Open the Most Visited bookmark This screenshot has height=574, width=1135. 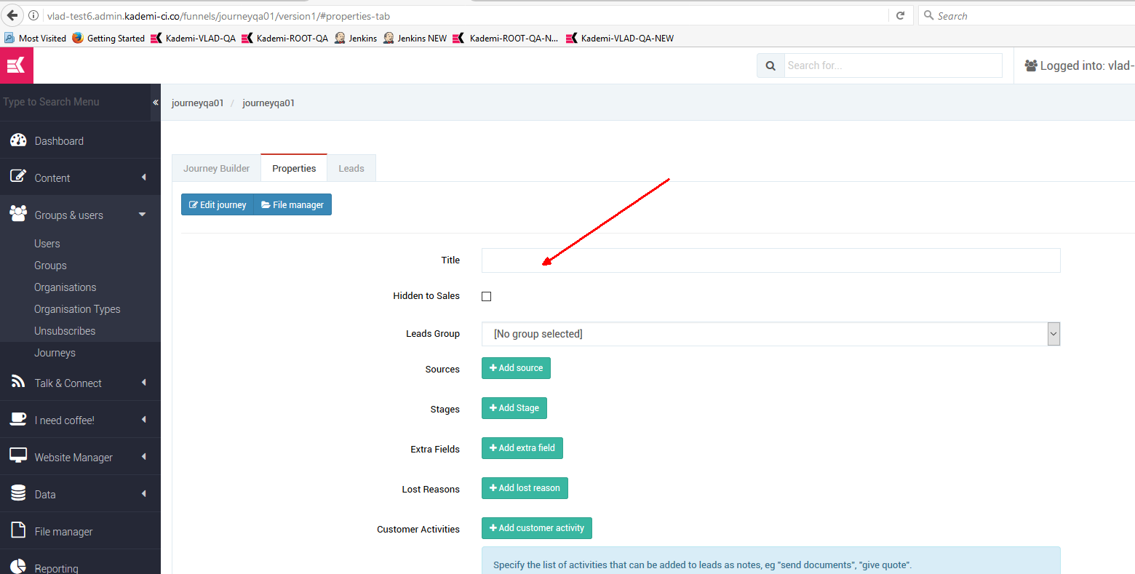[35, 38]
